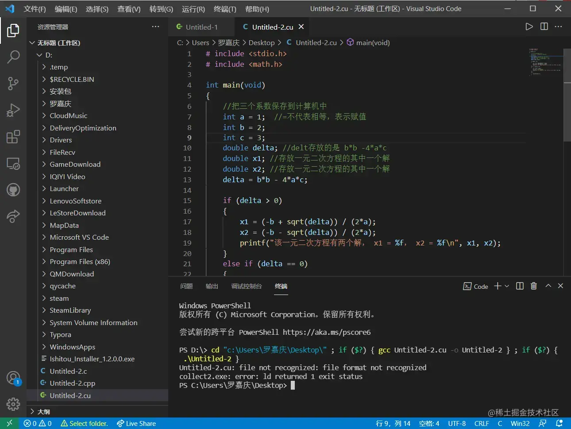
Task: Click Desktop in the breadcrumb path
Action: 262,43
